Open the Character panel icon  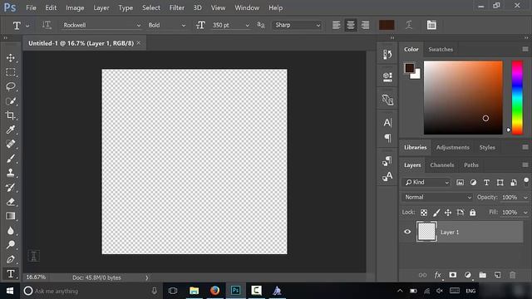pos(387,122)
